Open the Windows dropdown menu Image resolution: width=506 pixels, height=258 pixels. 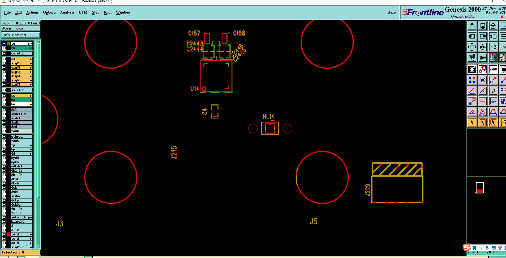click(123, 12)
